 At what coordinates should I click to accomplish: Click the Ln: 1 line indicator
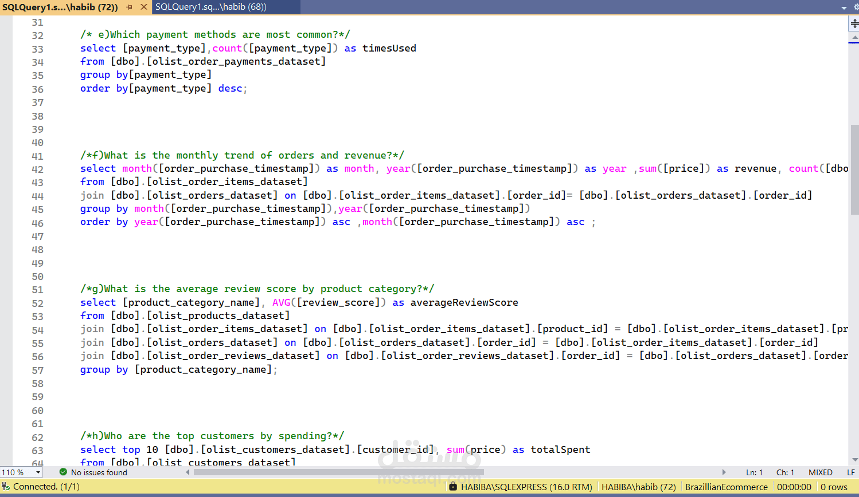tap(754, 472)
